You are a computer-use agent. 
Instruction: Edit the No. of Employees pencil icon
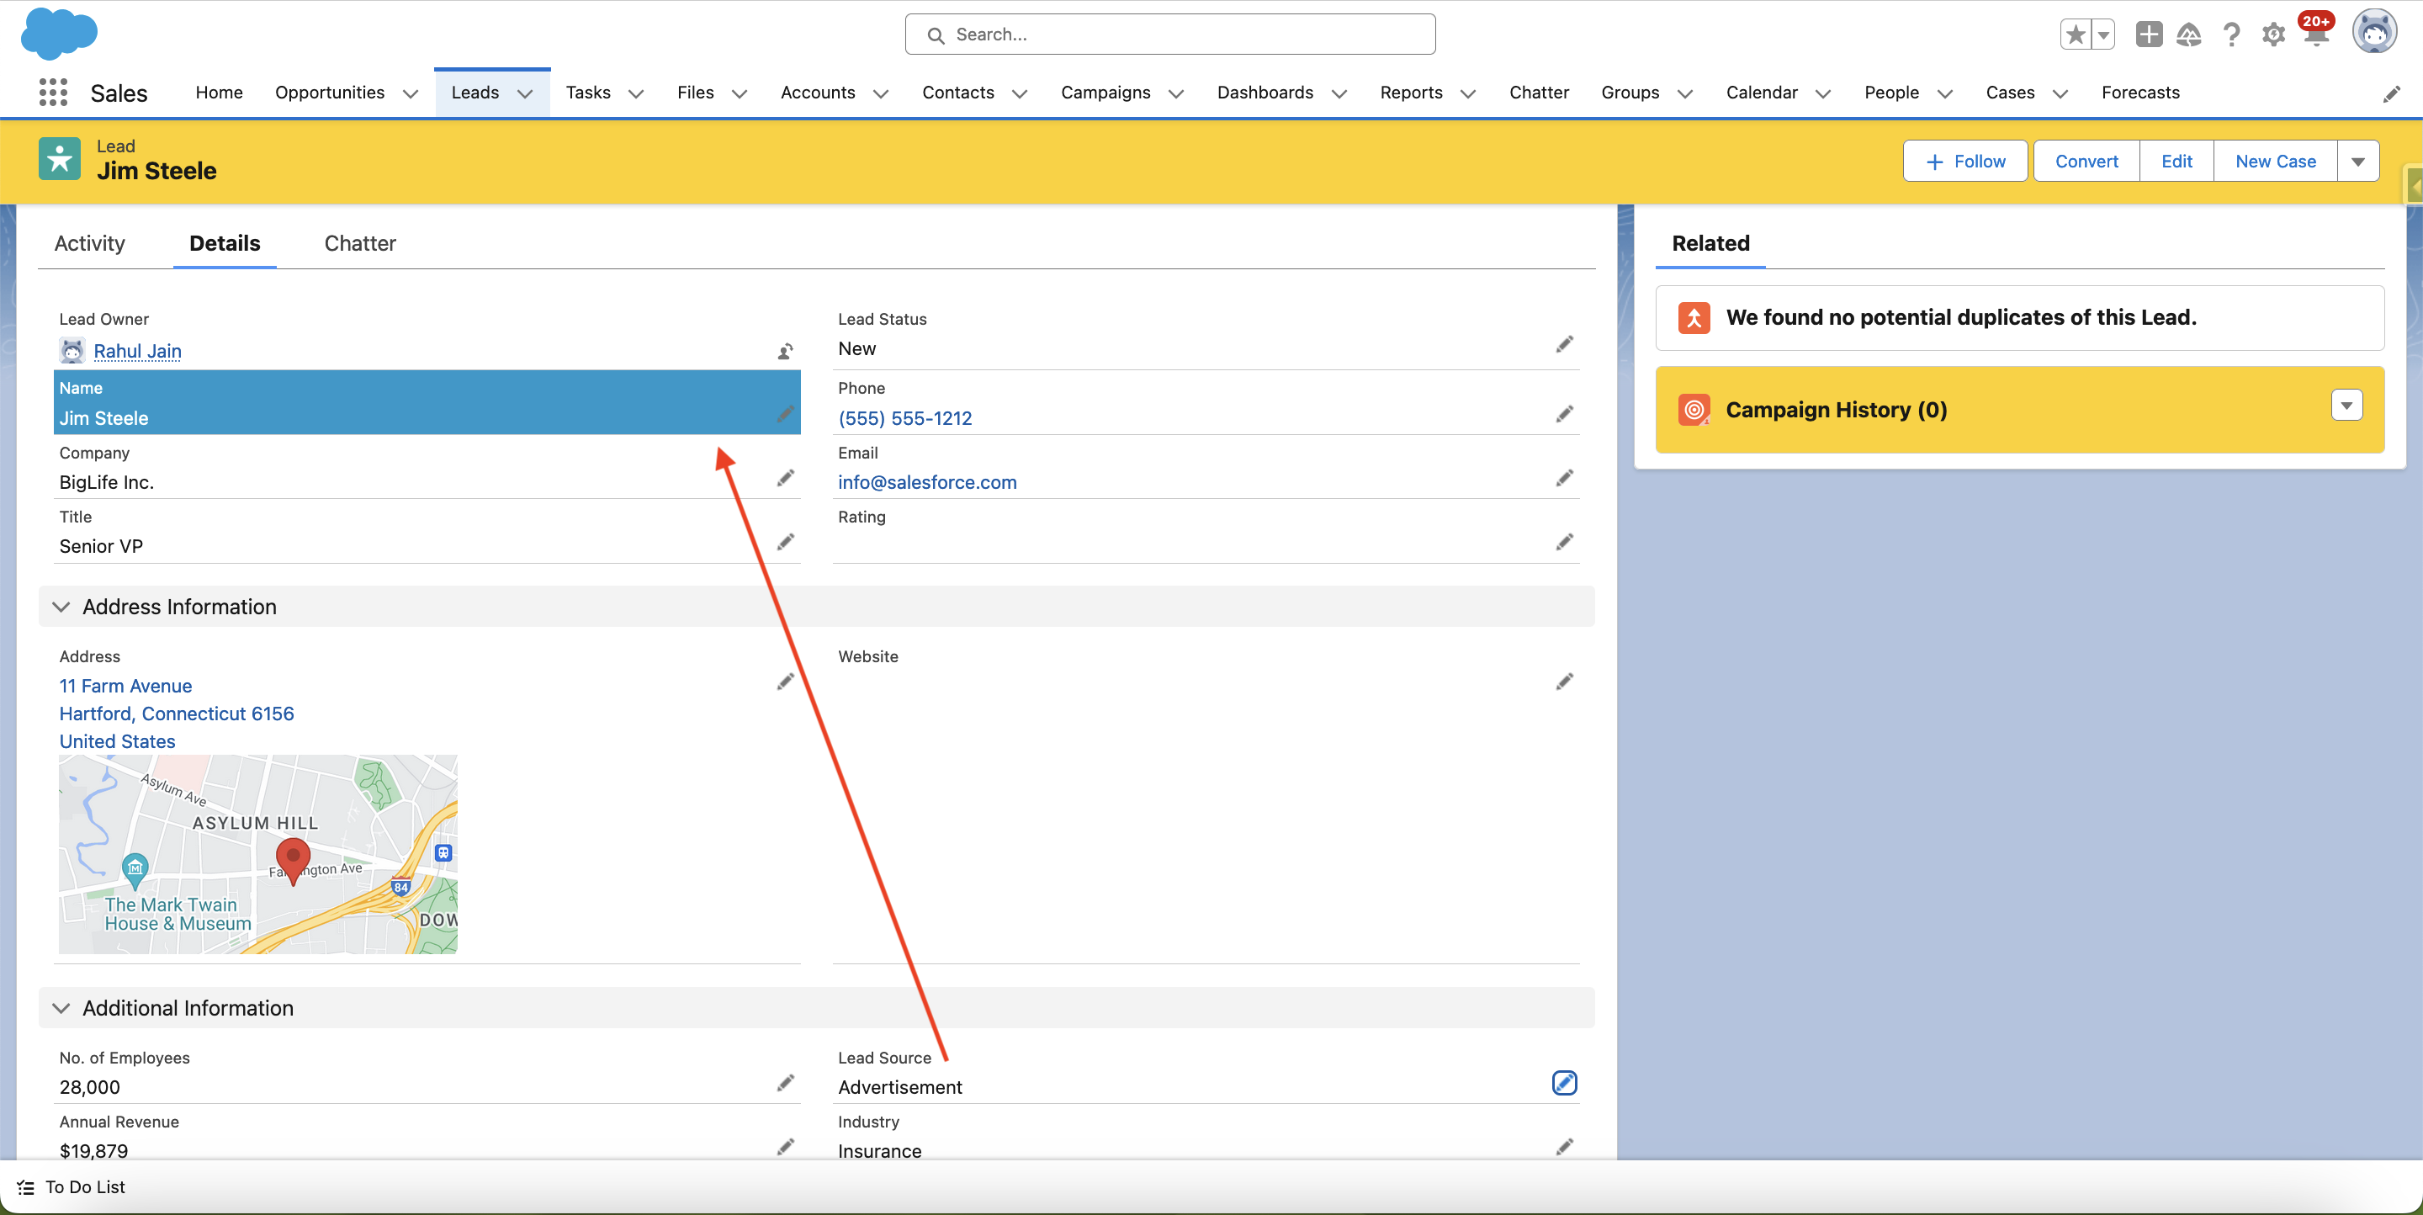coord(786,1082)
